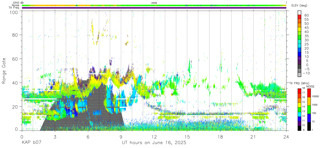The width and height of the screenshot is (322, 148).
Task: Click the red 17–18 MHz TX FRQ swatch
Action: click(299, 91)
